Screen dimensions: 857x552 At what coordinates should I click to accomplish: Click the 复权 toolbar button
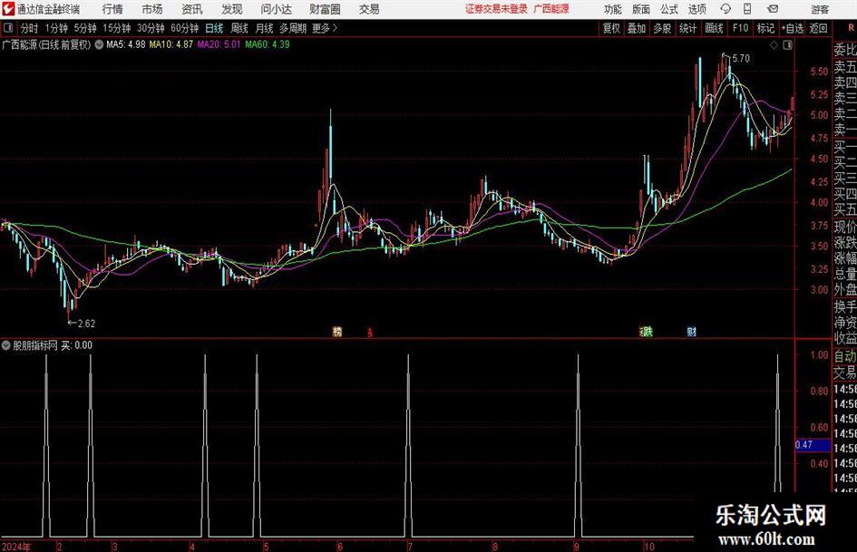pos(611,28)
